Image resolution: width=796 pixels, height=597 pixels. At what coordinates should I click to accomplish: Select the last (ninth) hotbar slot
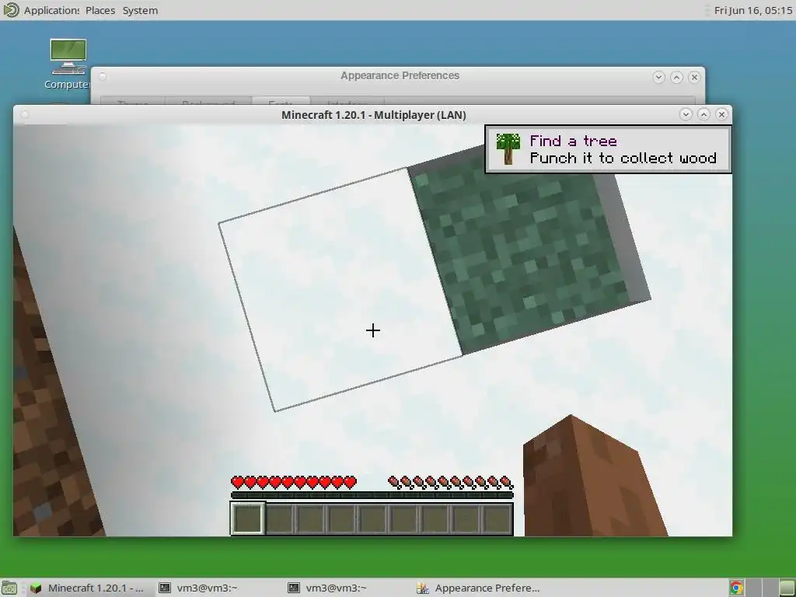[x=497, y=518]
